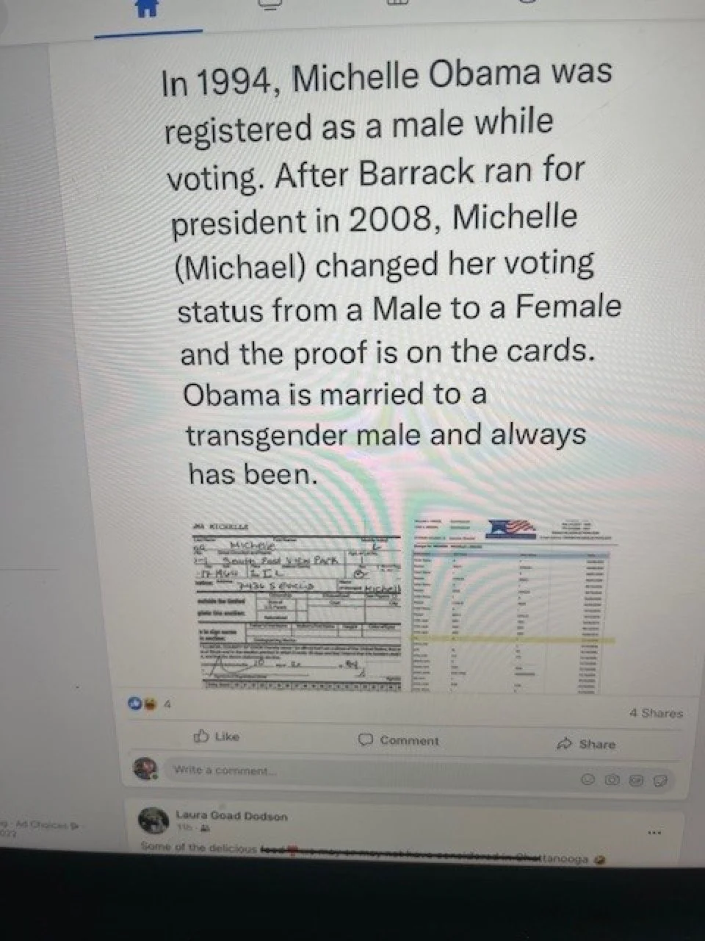Open the 4 Shares list
The image size is (705, 941).
(x=656, y=713)
